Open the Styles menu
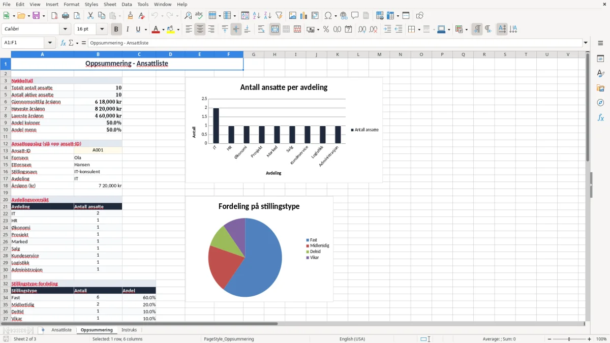 click(x=91, y=4)
